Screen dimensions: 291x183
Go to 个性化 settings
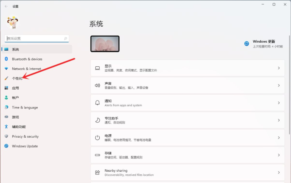(x=37, y=78)
